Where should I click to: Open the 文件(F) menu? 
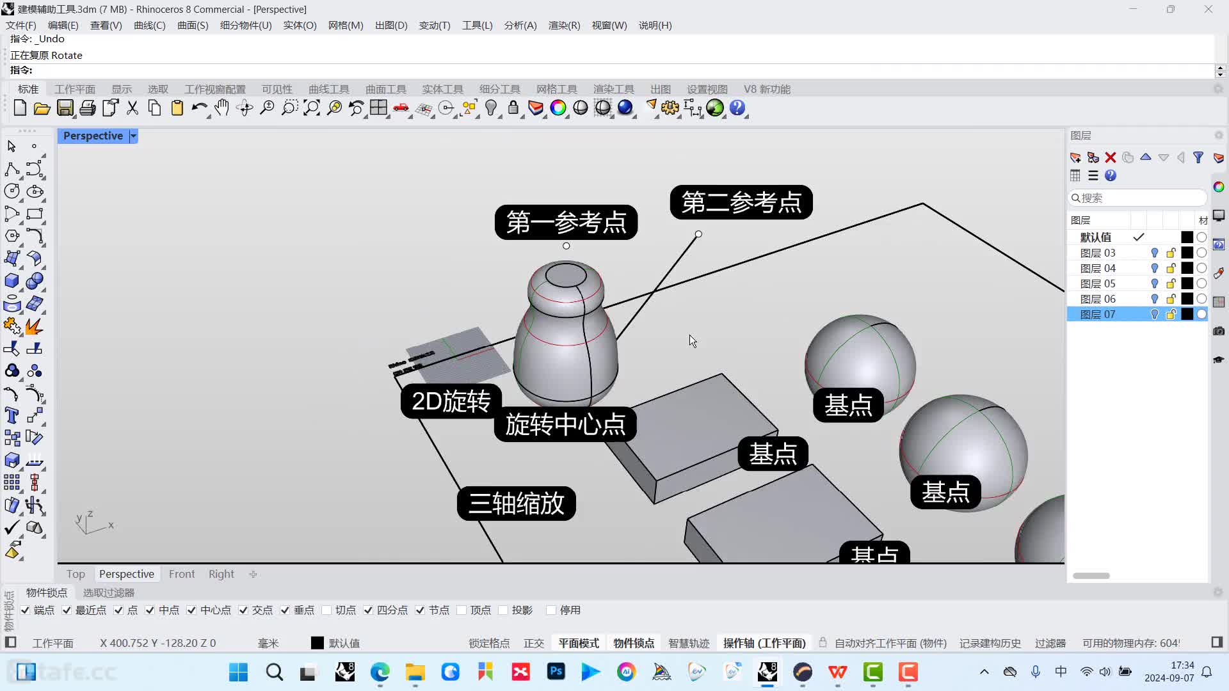point(21,25)
